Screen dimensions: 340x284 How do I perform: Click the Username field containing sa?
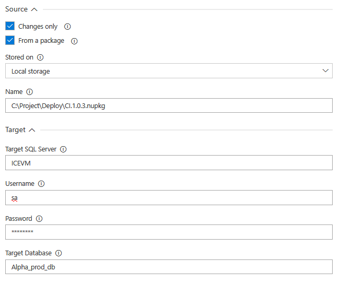click(169, 198)
